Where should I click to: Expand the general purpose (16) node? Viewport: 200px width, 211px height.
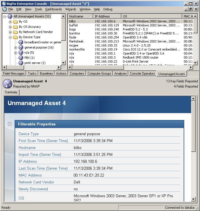(x=15, y=48)
